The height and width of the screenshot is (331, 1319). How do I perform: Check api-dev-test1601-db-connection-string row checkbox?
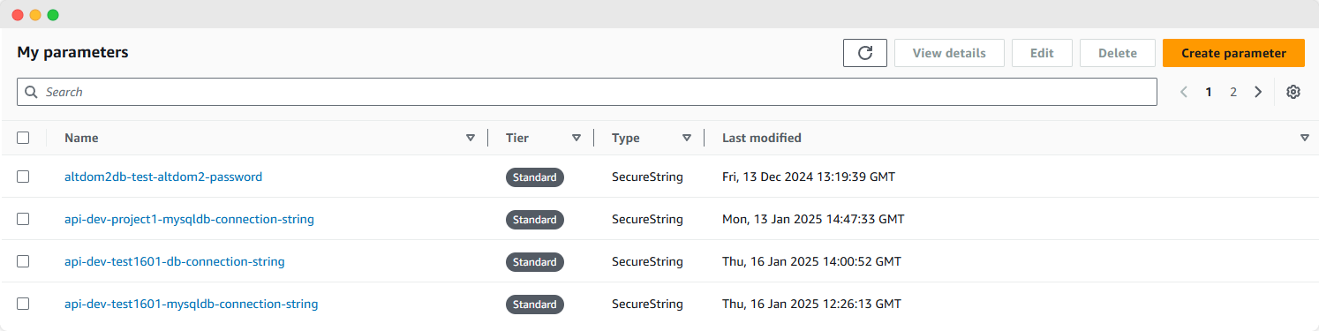click(x=23, y=261)
